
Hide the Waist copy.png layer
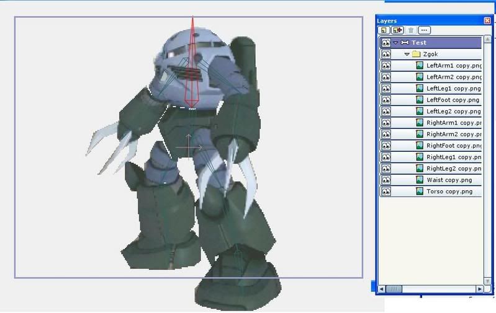386,180
